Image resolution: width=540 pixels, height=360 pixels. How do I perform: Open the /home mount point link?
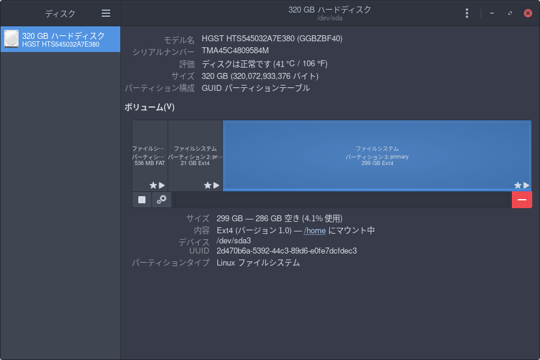pos(314,230)
